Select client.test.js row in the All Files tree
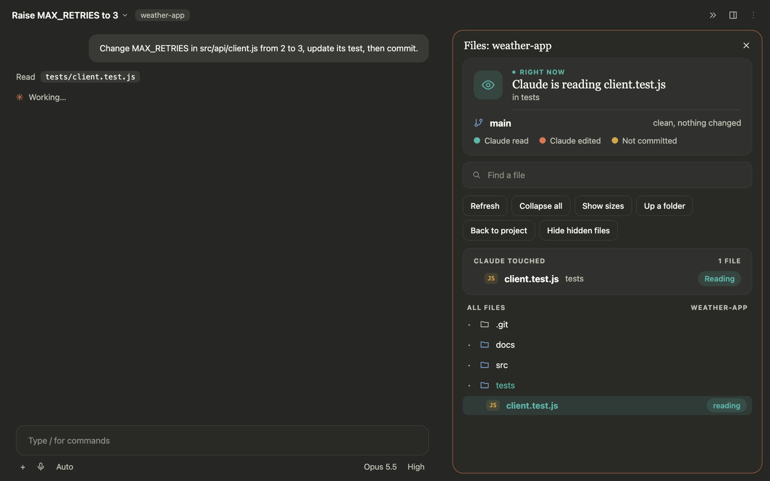The image size is (770, 481). coord(607,405)
